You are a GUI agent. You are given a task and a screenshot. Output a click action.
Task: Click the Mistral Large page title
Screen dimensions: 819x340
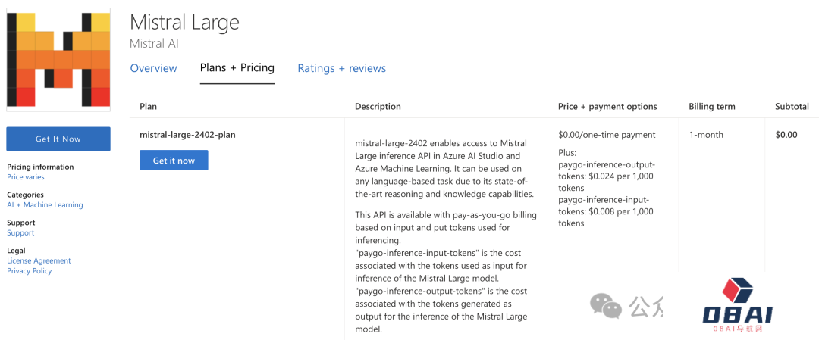pyautogui.click(x=184, y=22)
